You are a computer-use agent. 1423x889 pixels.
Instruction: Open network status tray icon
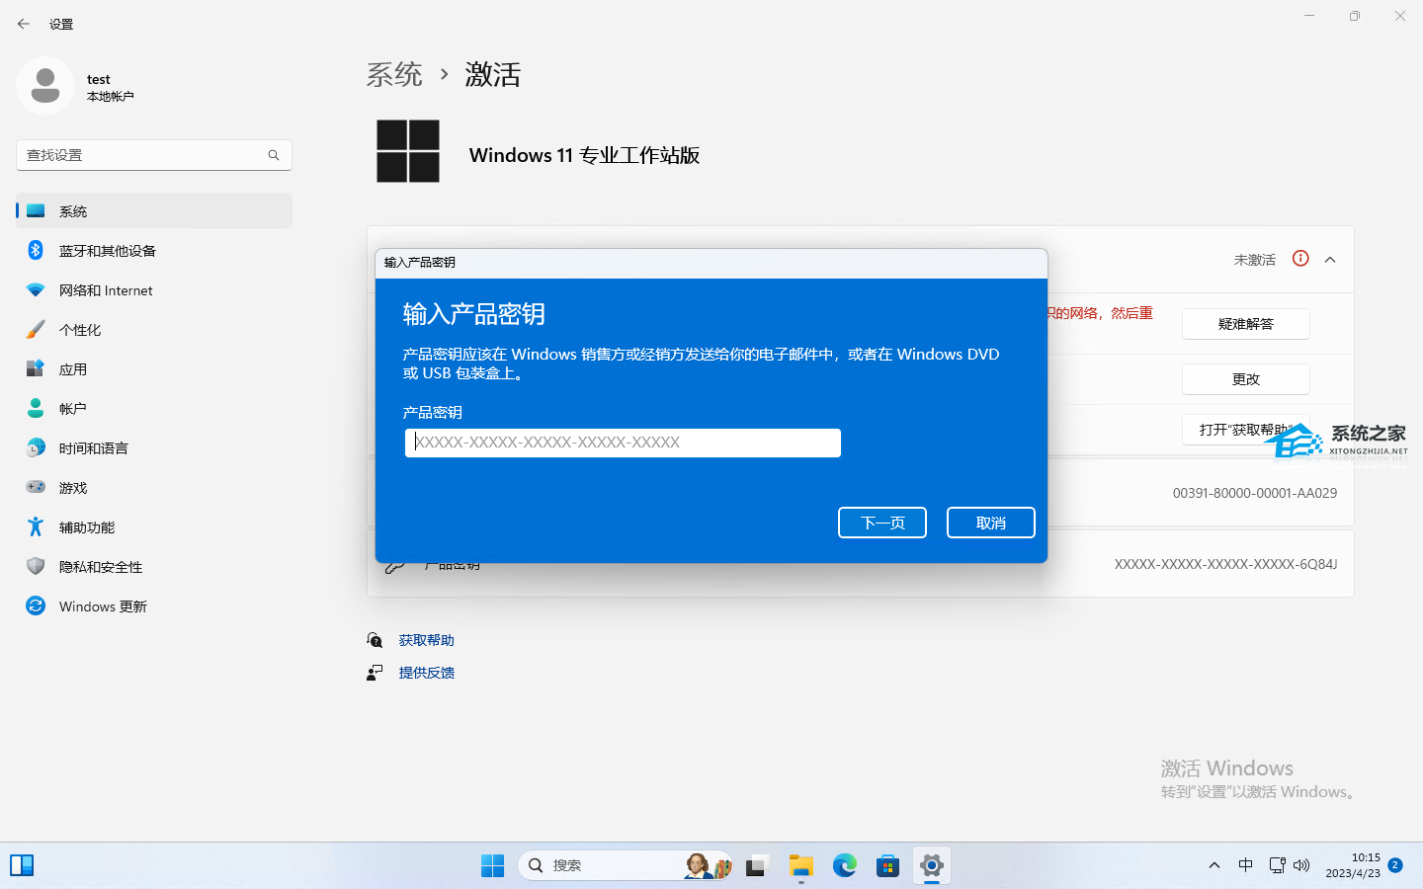pyautogui.click(x=1277, y=865)
